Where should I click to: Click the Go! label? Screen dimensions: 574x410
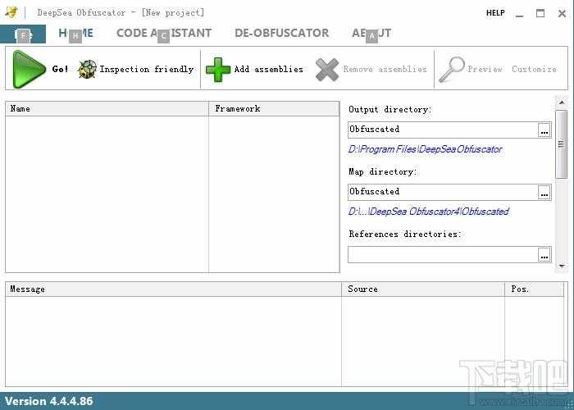pyautogui.click(x=60, y=69)
